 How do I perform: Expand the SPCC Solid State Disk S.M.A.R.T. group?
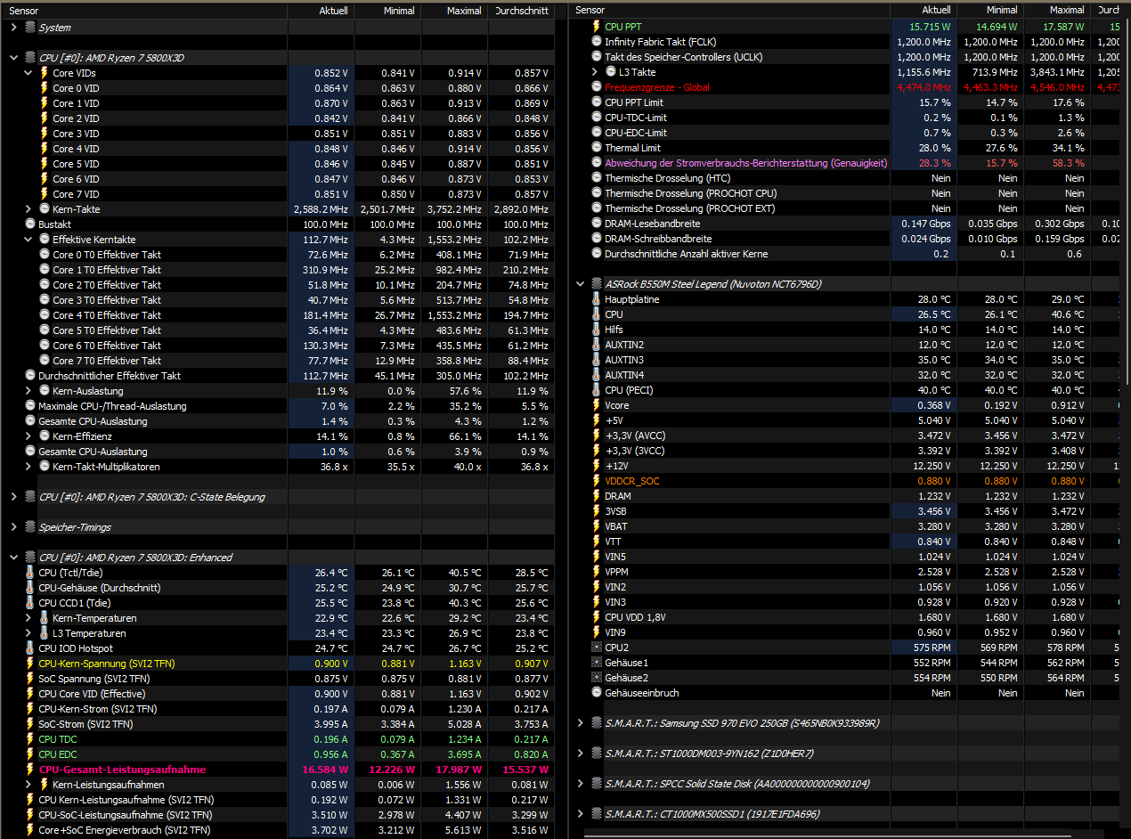[x=581, y=784]
